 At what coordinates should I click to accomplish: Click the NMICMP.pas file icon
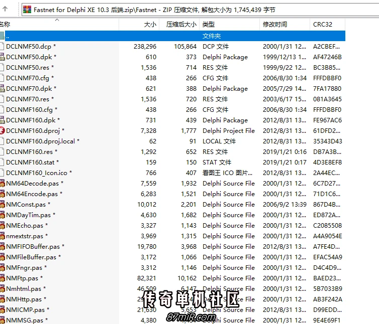pos(2,310)
